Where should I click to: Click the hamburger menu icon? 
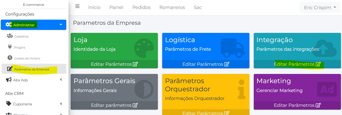point(78,7)
